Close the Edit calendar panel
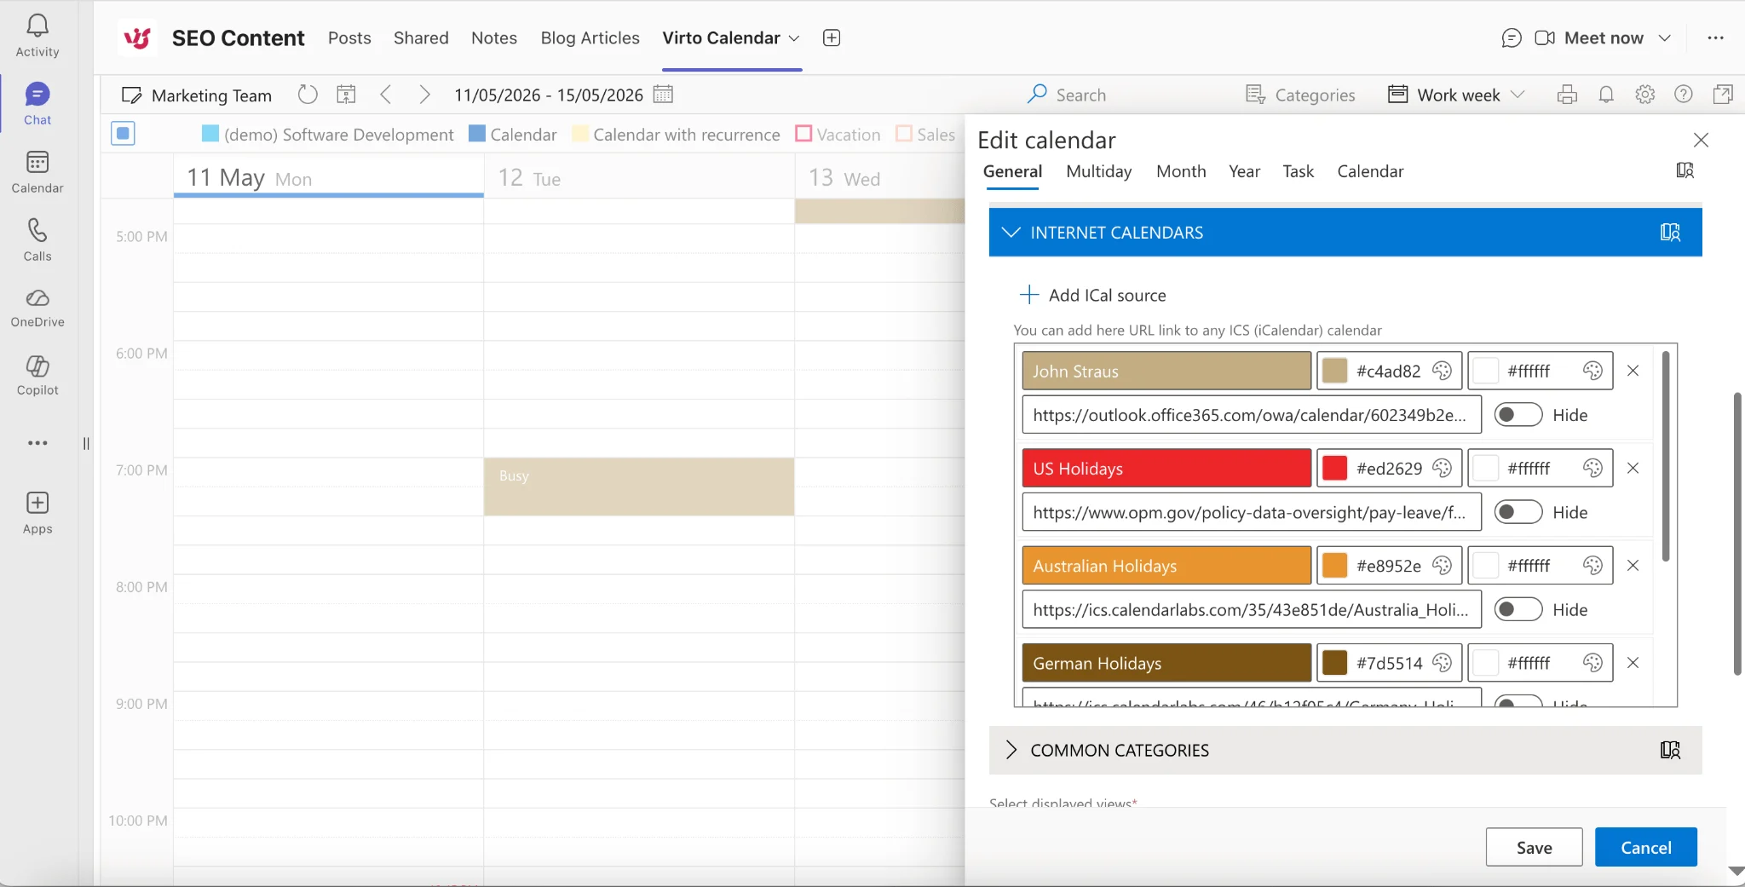 pyautogui.click(x=1701, y=140)
